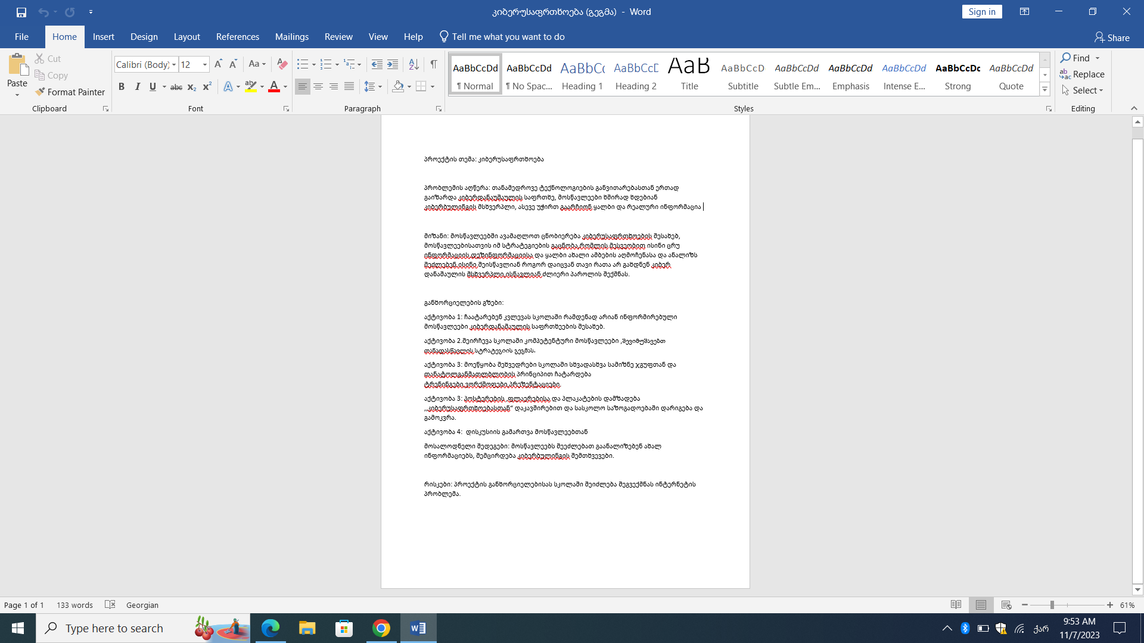Viewport: 1144px width, 643px height.
Task: Apply borders to the paragraph
Action: tap(421, 87)
